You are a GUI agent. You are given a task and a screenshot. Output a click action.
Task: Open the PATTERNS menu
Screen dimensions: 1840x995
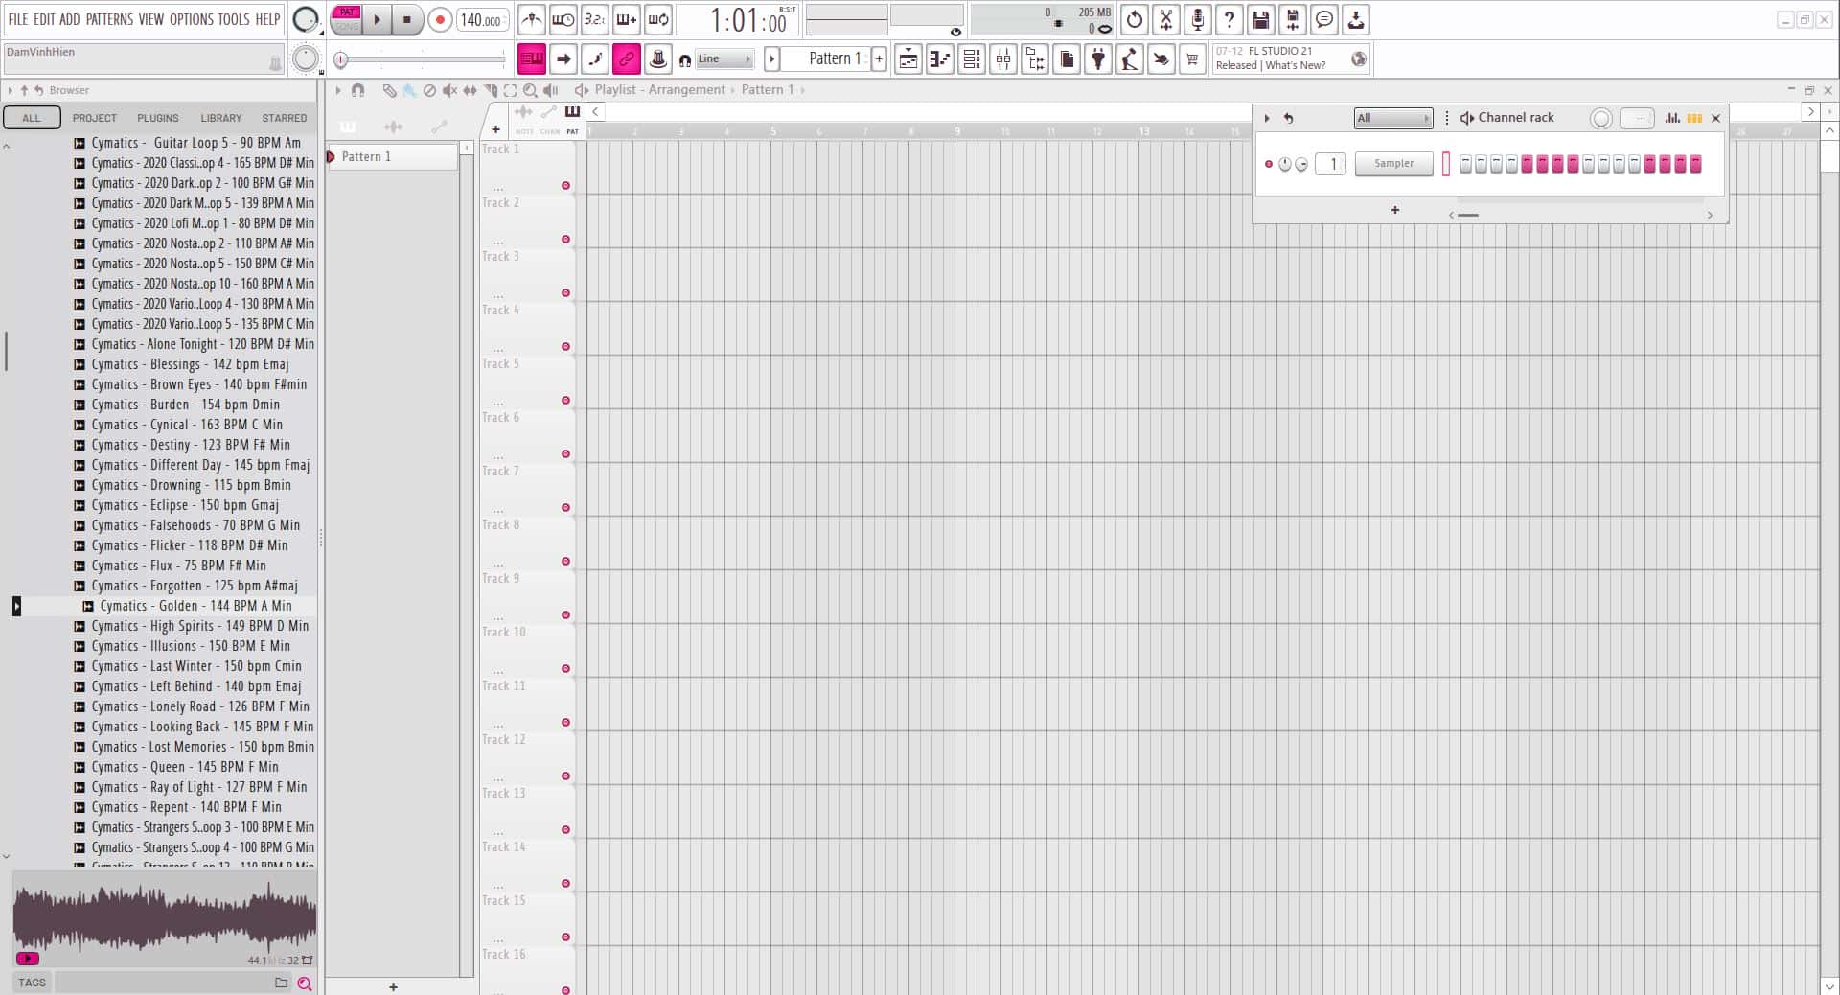(x=109, y=19)
